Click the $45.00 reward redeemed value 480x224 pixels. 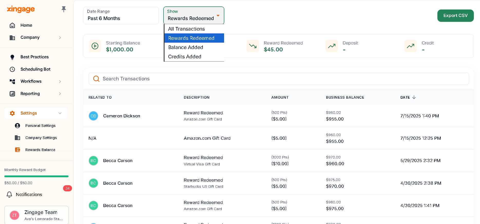click(273, 50)
